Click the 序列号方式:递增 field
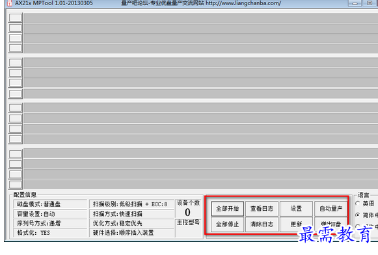The height and width of the screenshot is (255, 378). pos(50,223)
